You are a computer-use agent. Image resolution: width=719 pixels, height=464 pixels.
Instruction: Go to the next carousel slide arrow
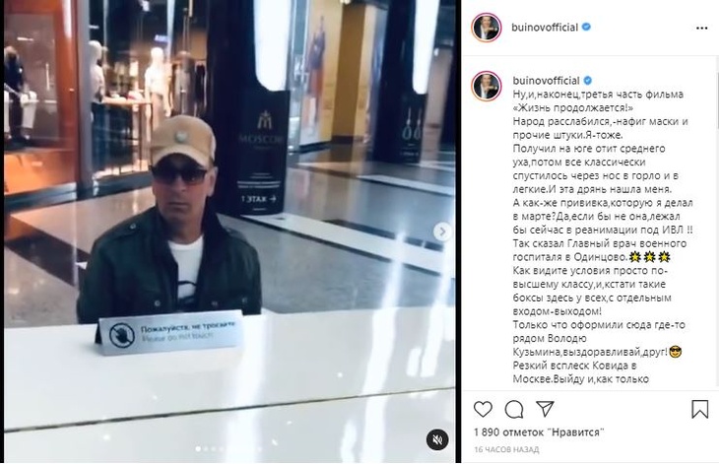[x=442, y=232]
